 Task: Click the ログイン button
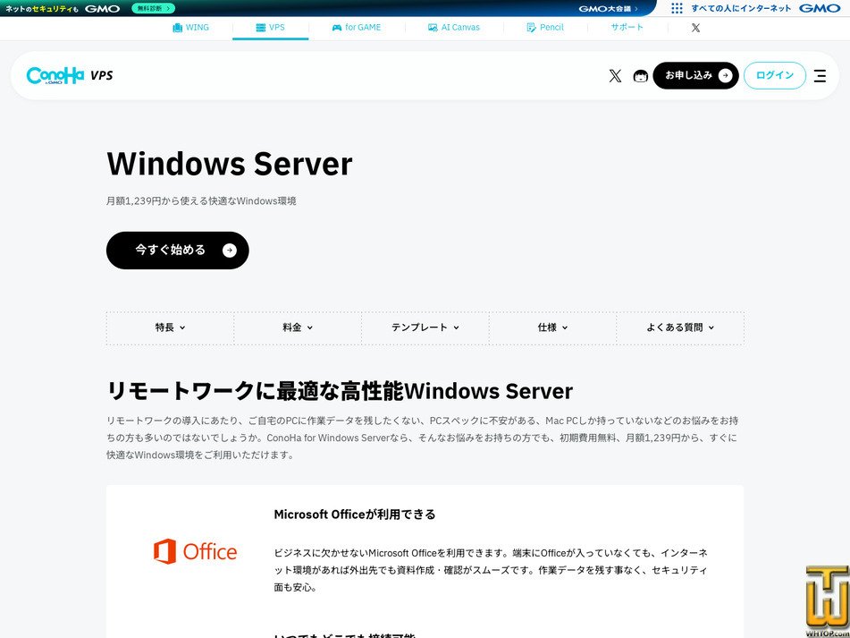click(x=775, y=75)
